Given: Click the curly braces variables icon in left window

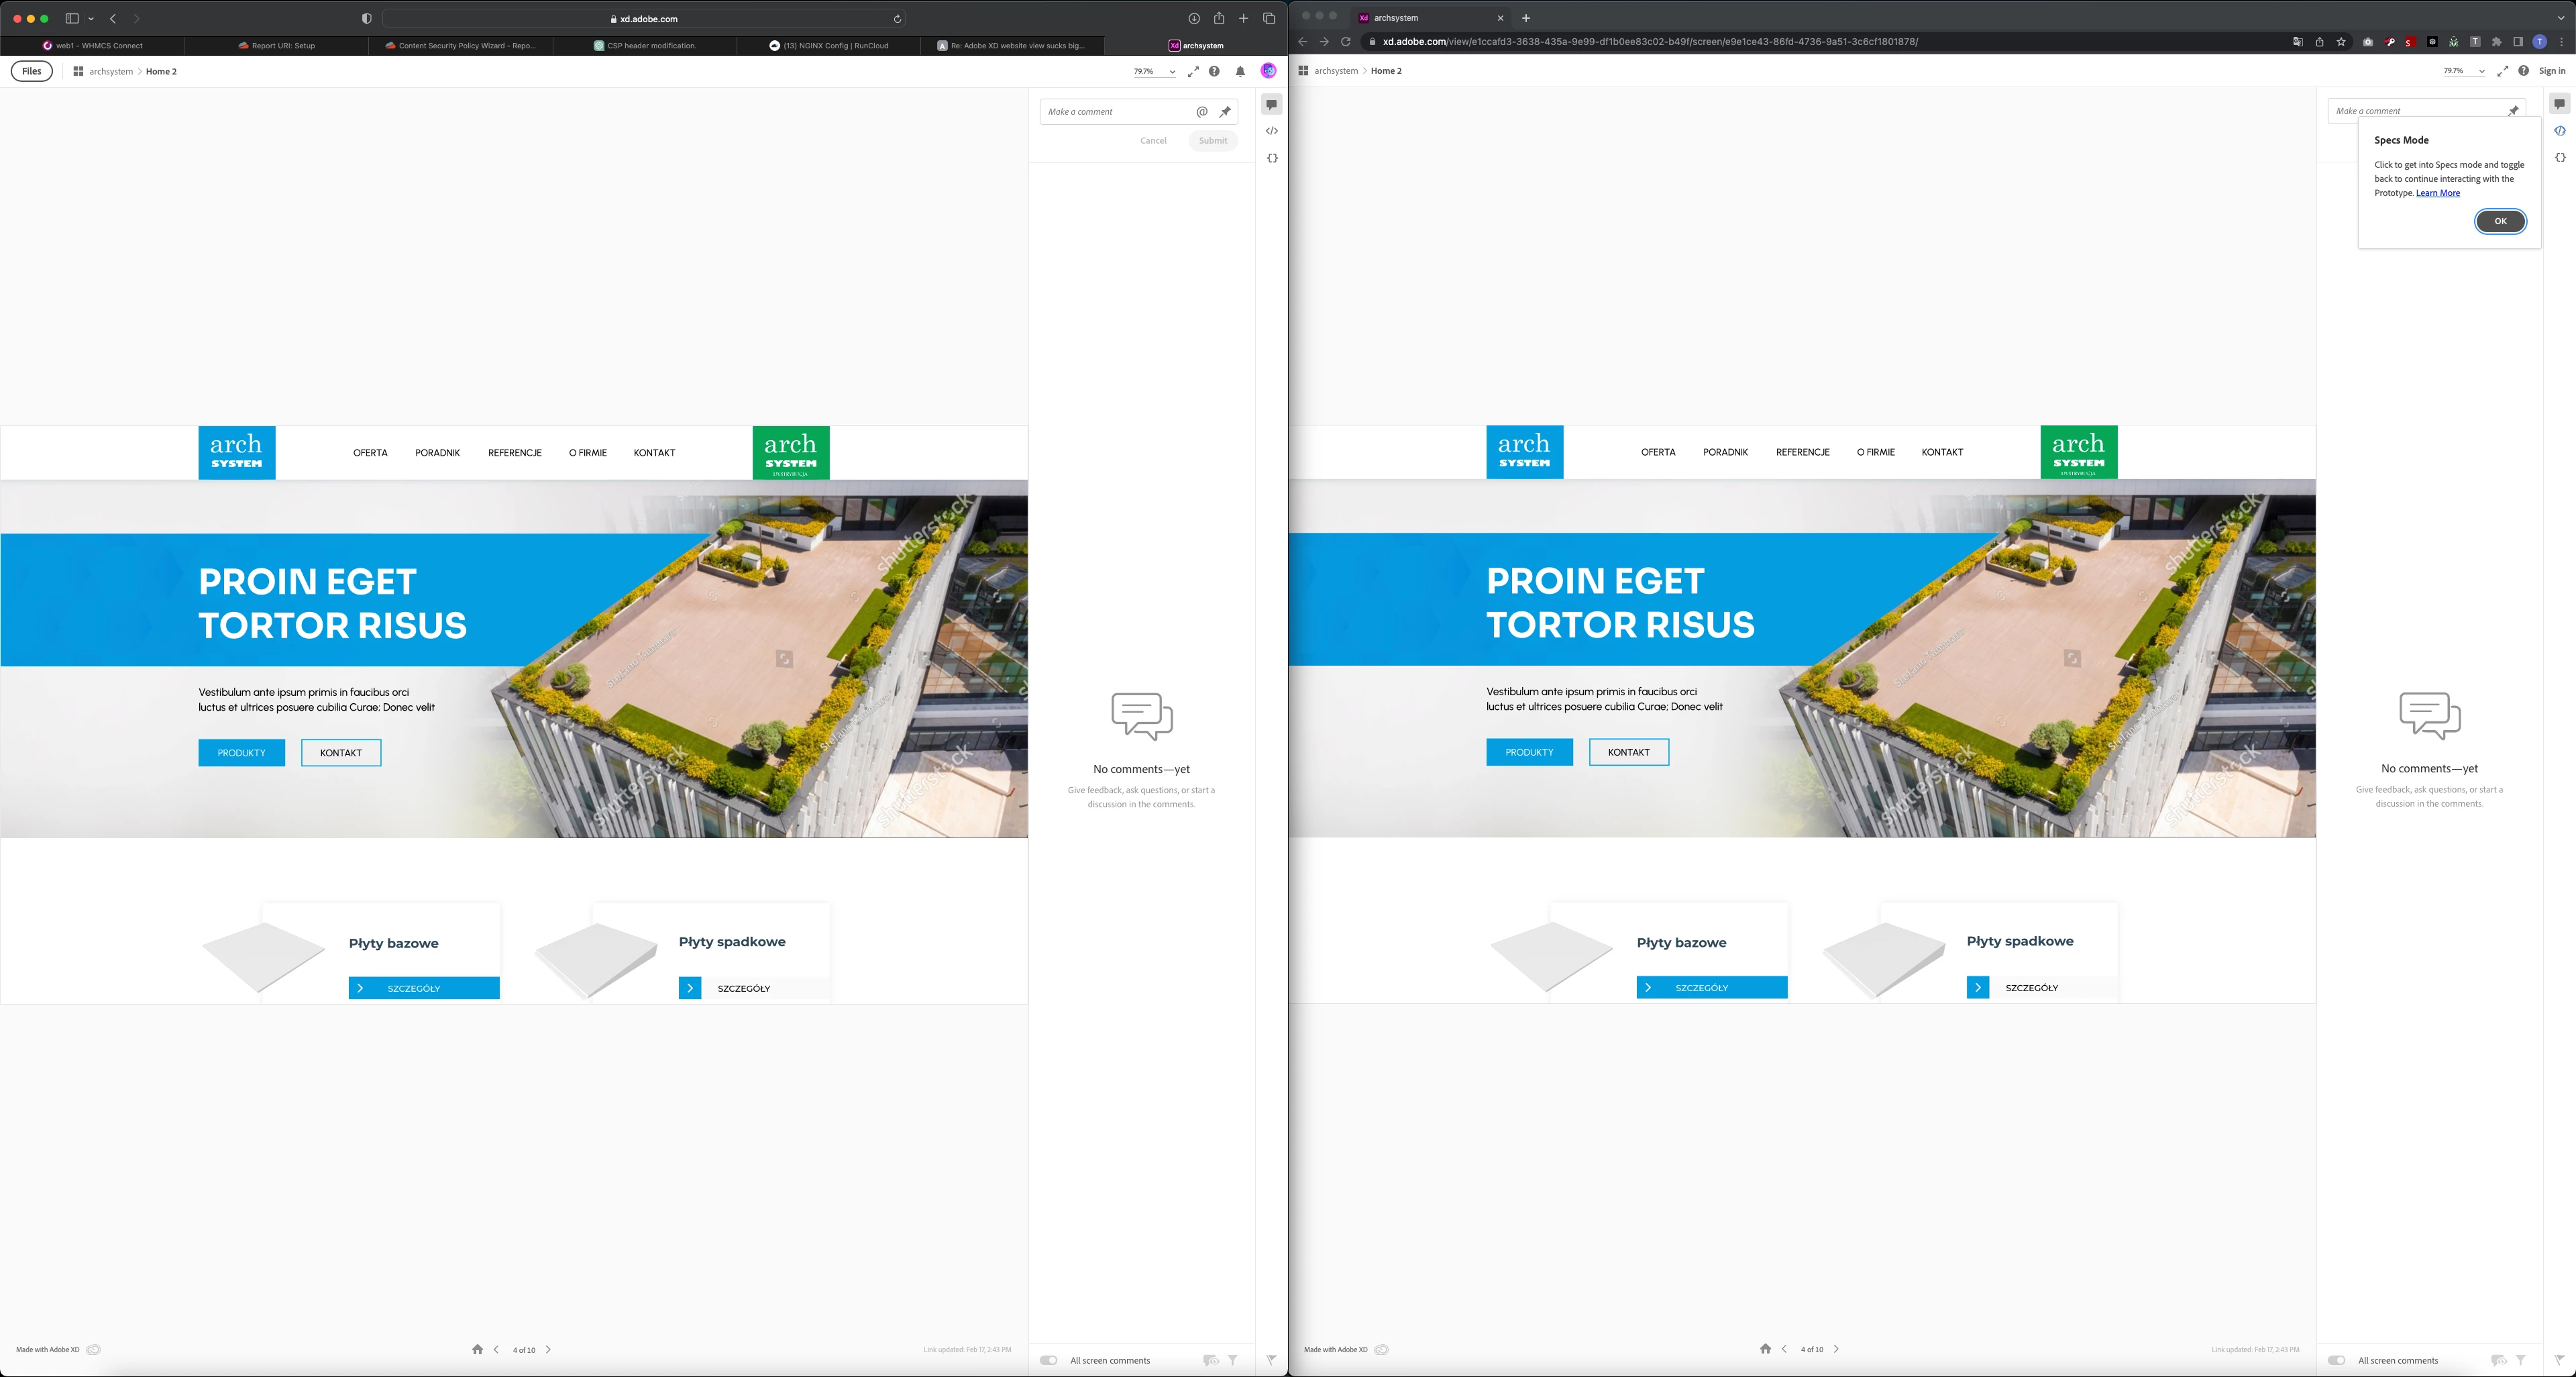Looking at the screenshot, I should tap(1271, 158).
